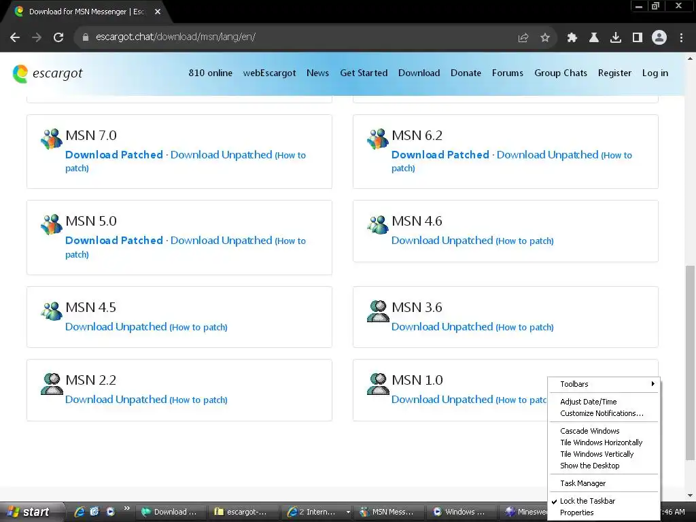The width and height of the screenshot is (696, 522).
Task: Open How to patch for MSN 4.5
Action: [198, 327]
